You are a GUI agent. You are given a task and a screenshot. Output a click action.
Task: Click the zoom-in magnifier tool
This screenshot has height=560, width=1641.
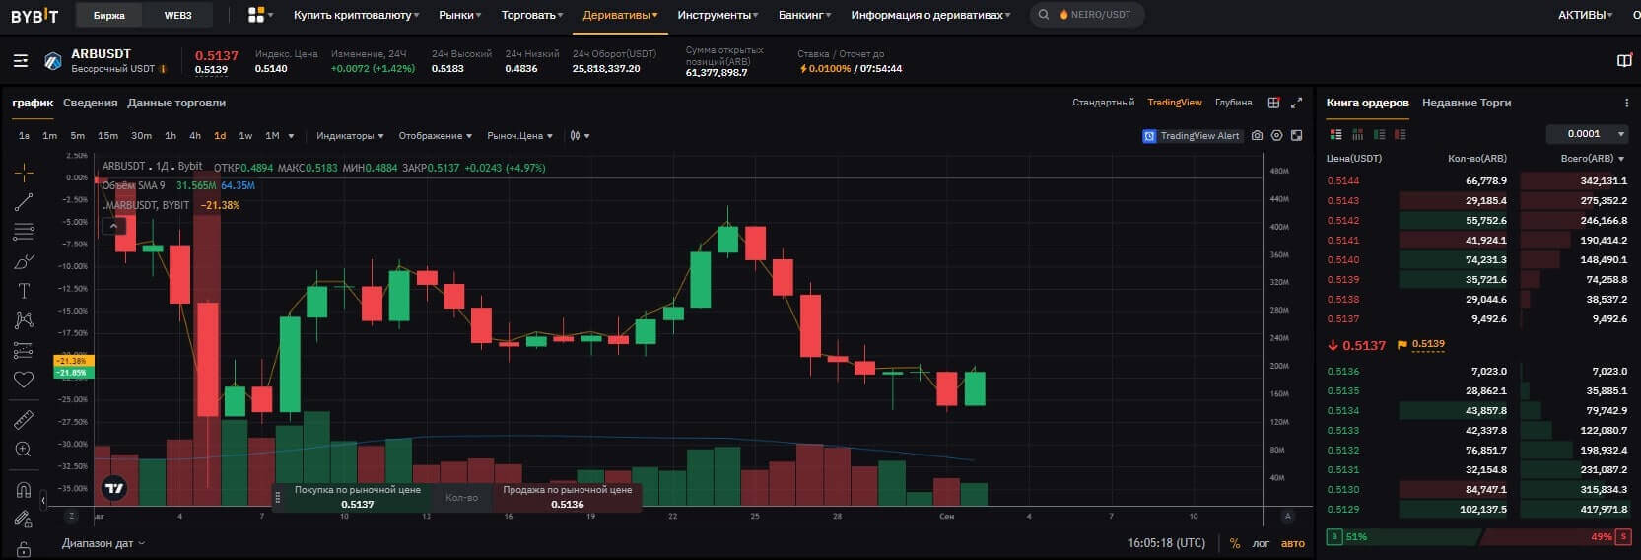[24, 450]
